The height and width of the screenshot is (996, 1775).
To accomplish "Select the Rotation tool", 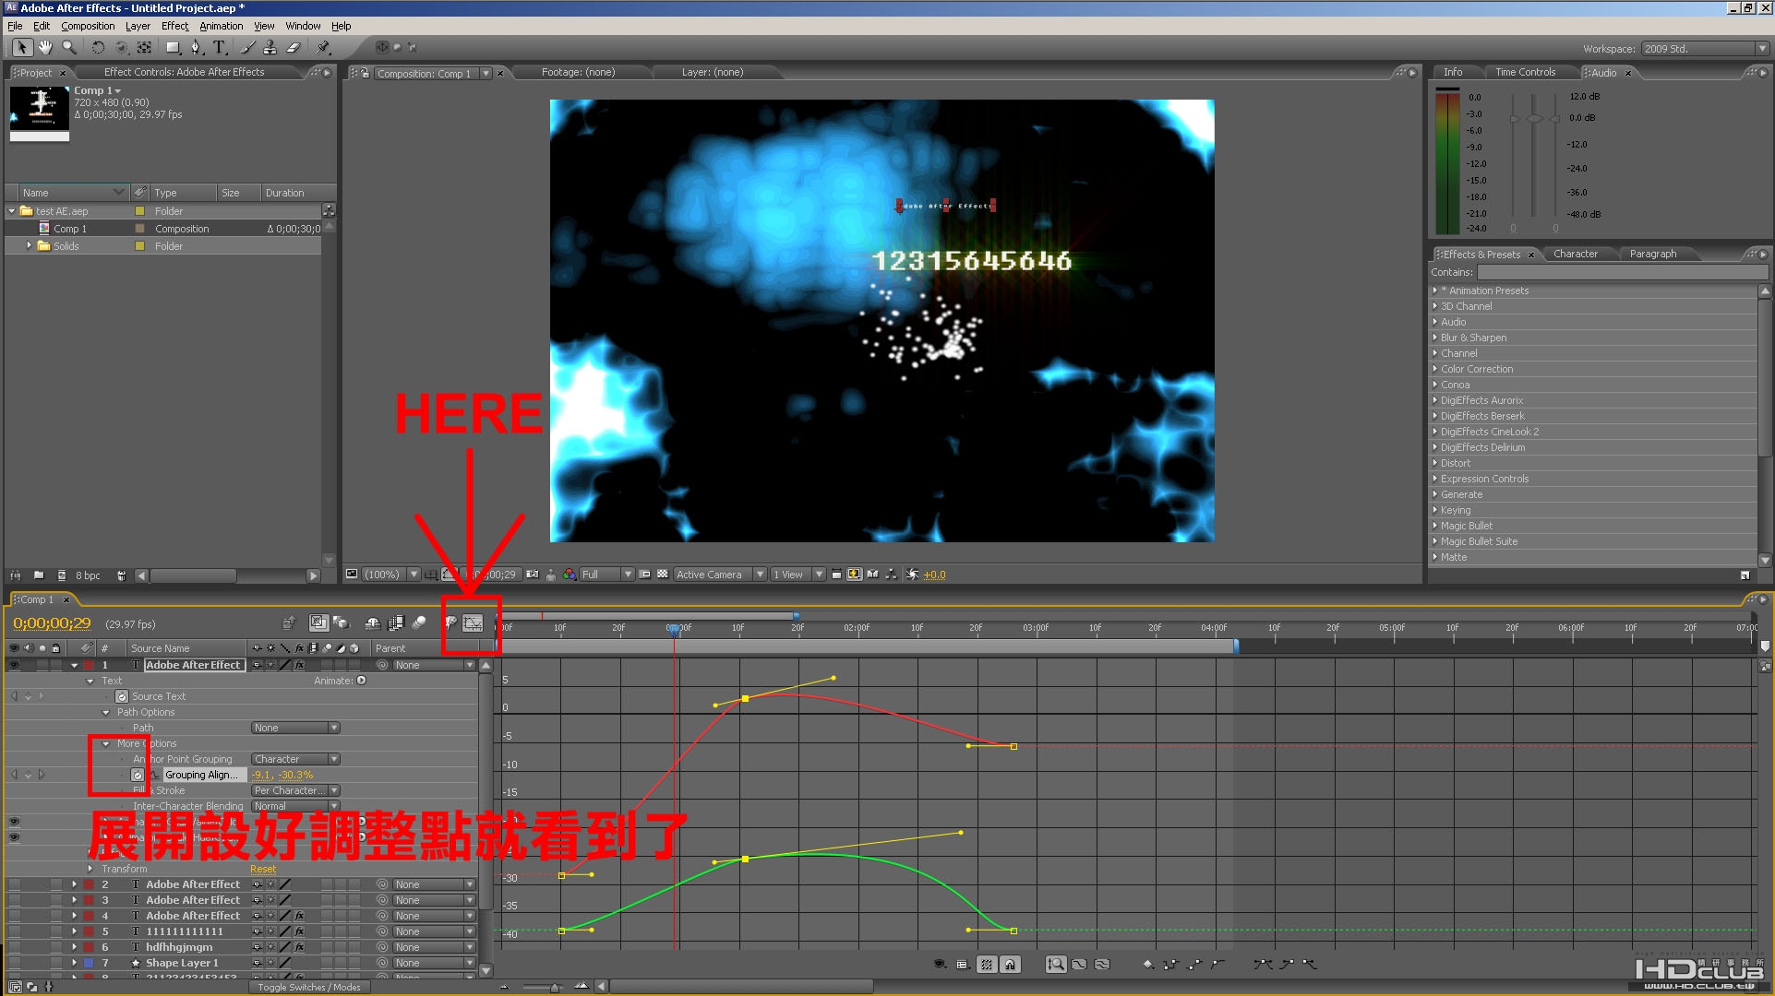I will pos(97,47).
